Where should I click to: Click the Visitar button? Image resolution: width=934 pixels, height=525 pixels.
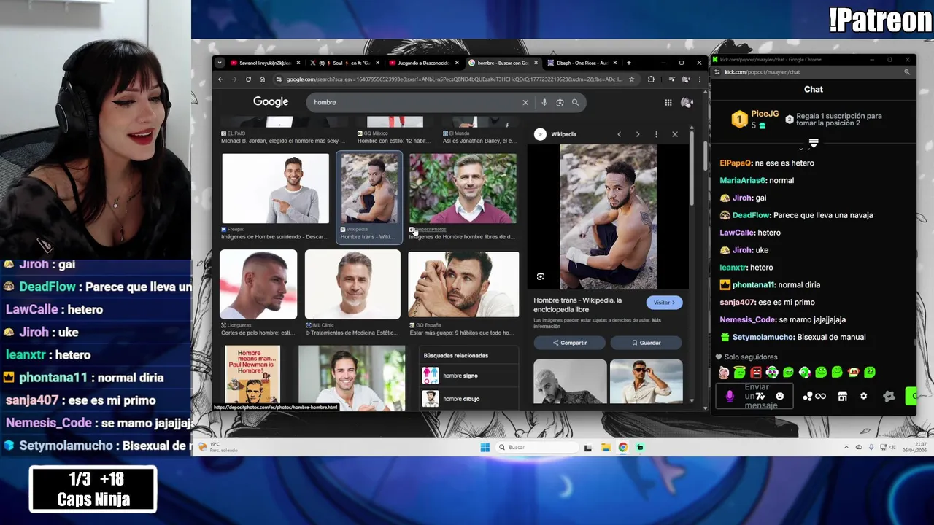pyautogui.click(x=664, y=303)
